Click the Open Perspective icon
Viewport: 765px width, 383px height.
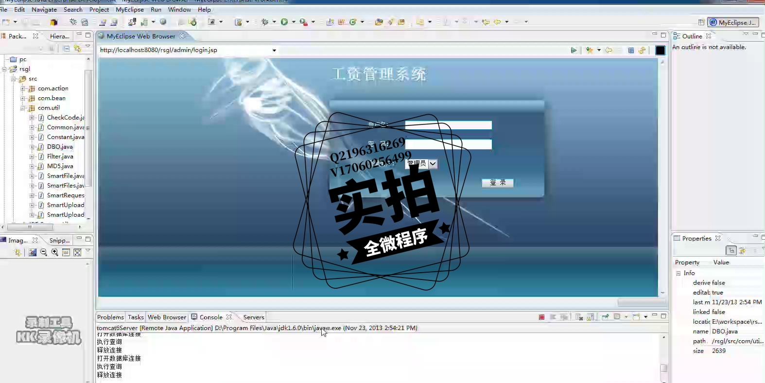701,22
